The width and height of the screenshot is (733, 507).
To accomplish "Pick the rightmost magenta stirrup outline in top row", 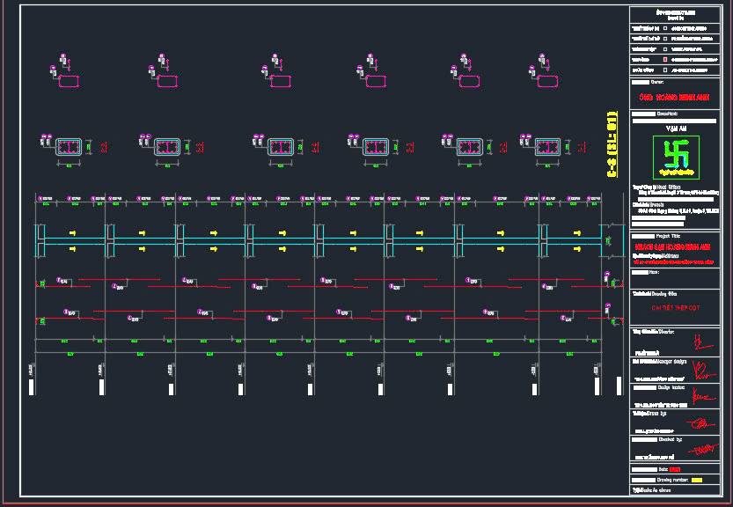I will point(547,81).
